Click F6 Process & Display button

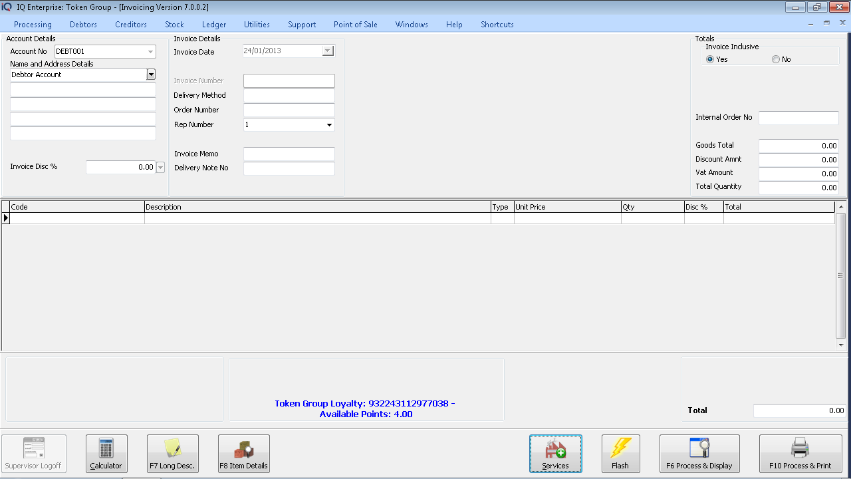[699, 454]
